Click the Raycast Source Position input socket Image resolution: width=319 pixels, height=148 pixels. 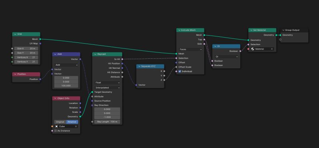click(92, 101)
